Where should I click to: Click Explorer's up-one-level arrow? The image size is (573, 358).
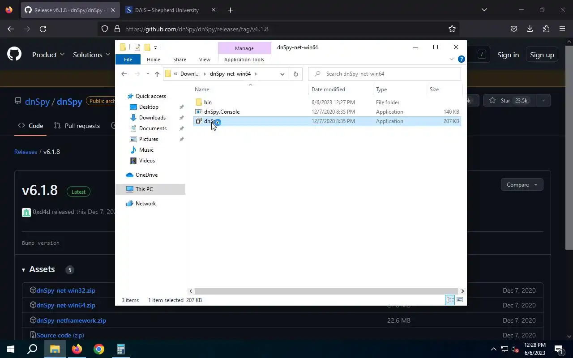point(157,74)
